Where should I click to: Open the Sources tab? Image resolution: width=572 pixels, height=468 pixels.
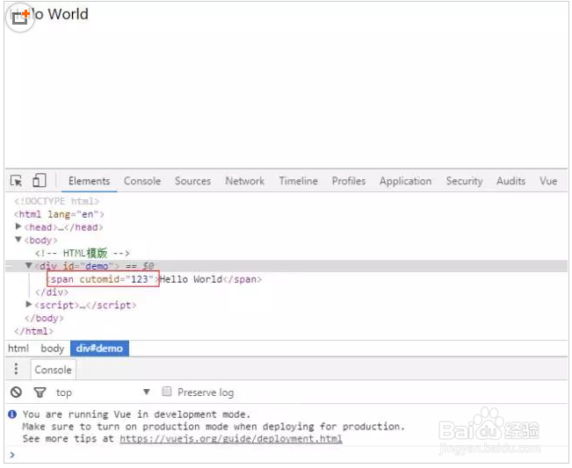(x=192, y=181)
